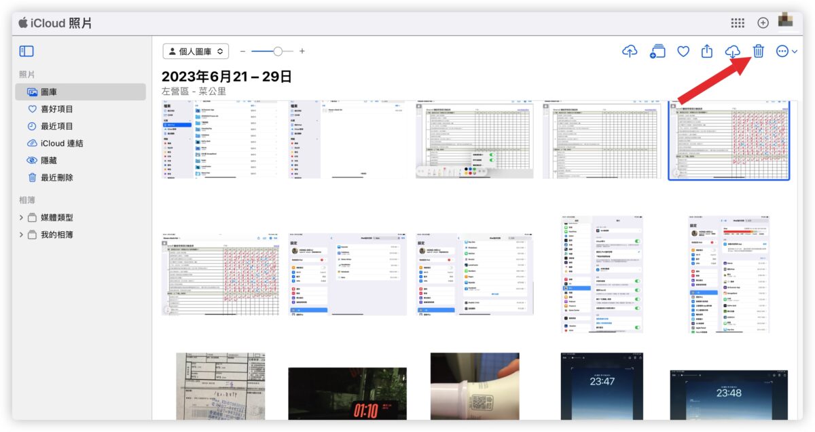Click the zoom in plus button
Screen dimensions: 815x432
coord(302,52)
